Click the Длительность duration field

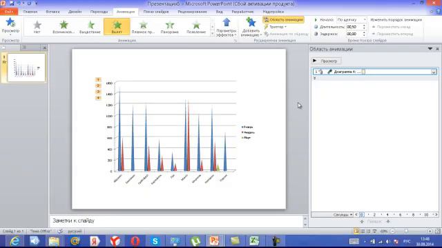click(x=354, y=27)
